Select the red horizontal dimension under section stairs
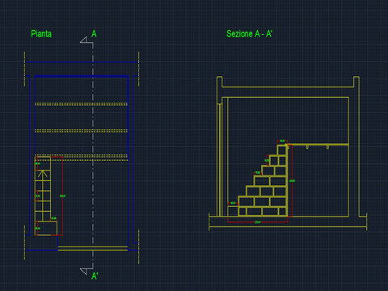388x291 pixels. click(258, 222)
